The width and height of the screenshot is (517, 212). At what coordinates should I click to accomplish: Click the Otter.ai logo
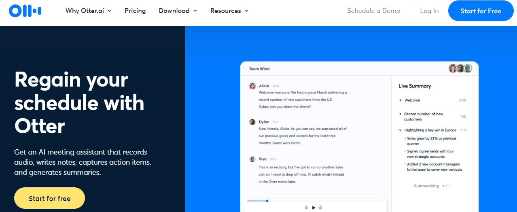tap(25, 11)
